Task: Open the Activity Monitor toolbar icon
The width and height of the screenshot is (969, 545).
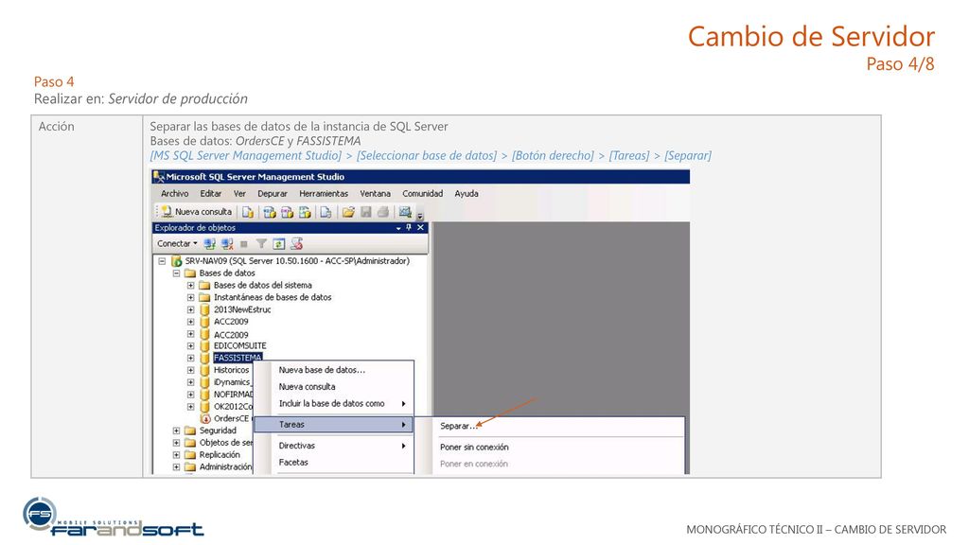Action: click(405, 212)
